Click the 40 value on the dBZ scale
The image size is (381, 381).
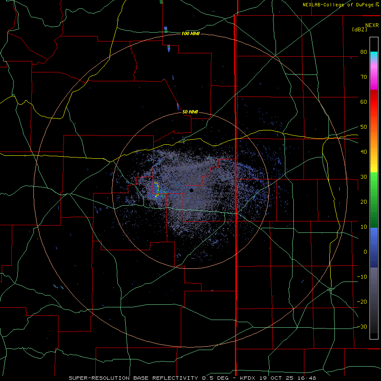pyautogui.click(x=364, y=152)
